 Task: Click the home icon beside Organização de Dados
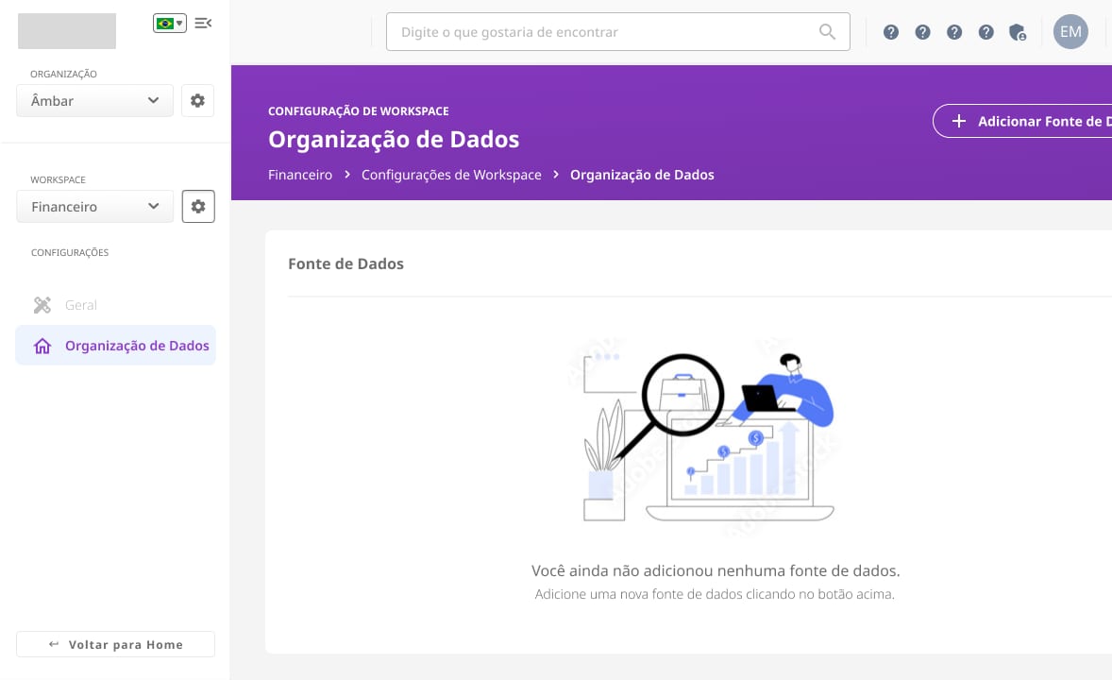point(42,346)
